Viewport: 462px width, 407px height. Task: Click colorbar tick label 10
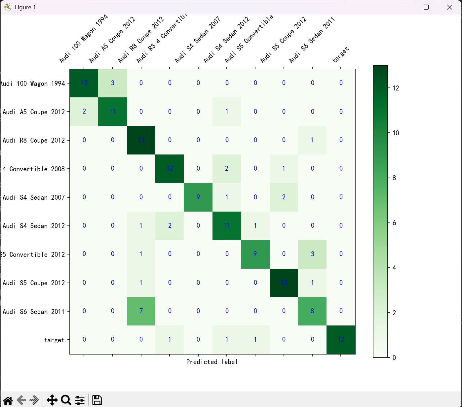(396, 133)
